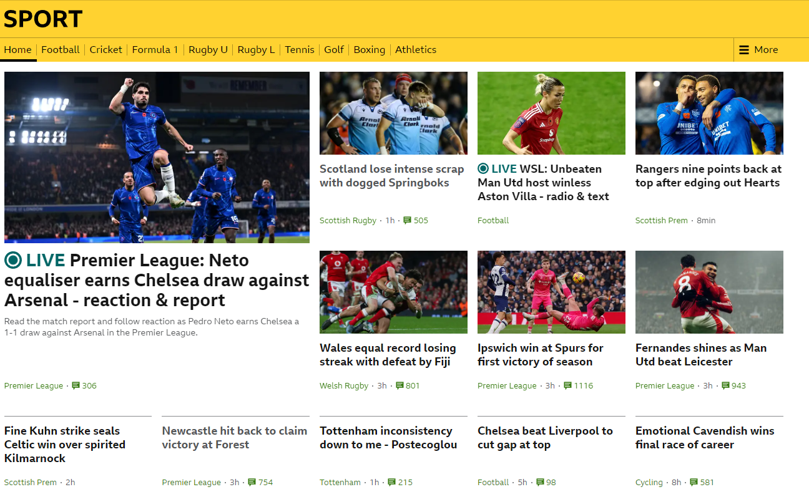Open the Athletics section
809x497 pixels.
416,50
